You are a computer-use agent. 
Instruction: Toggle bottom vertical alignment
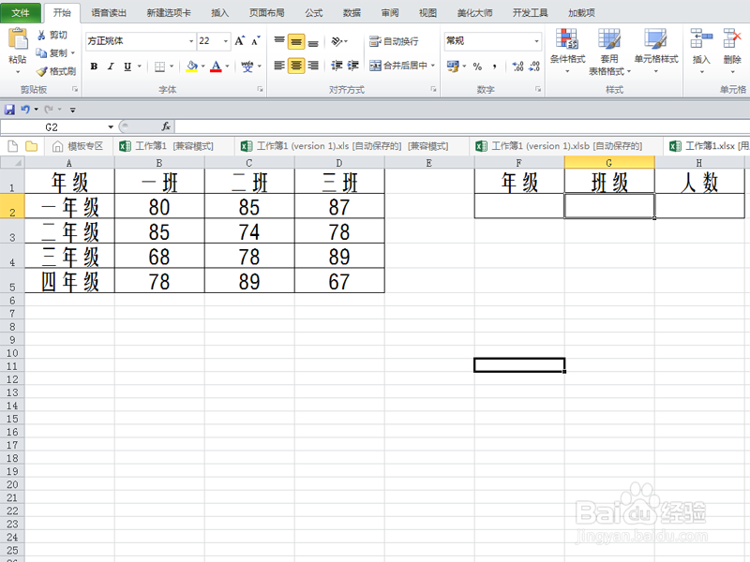pyautogui.click(x=313, y=41)
